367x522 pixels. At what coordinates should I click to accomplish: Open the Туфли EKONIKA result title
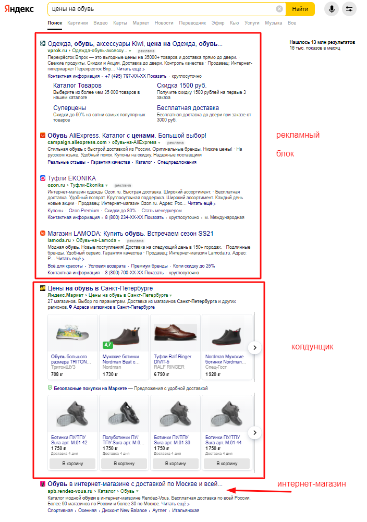click(x=71, y=178)
